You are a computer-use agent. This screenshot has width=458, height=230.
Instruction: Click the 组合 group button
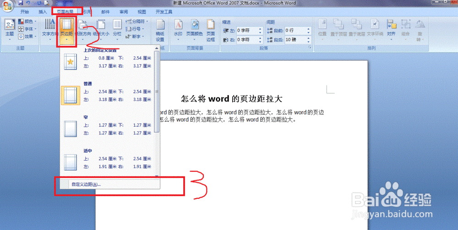405,30
